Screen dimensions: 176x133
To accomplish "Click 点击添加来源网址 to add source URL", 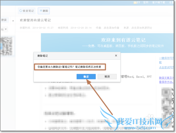I will pos(142,28).
